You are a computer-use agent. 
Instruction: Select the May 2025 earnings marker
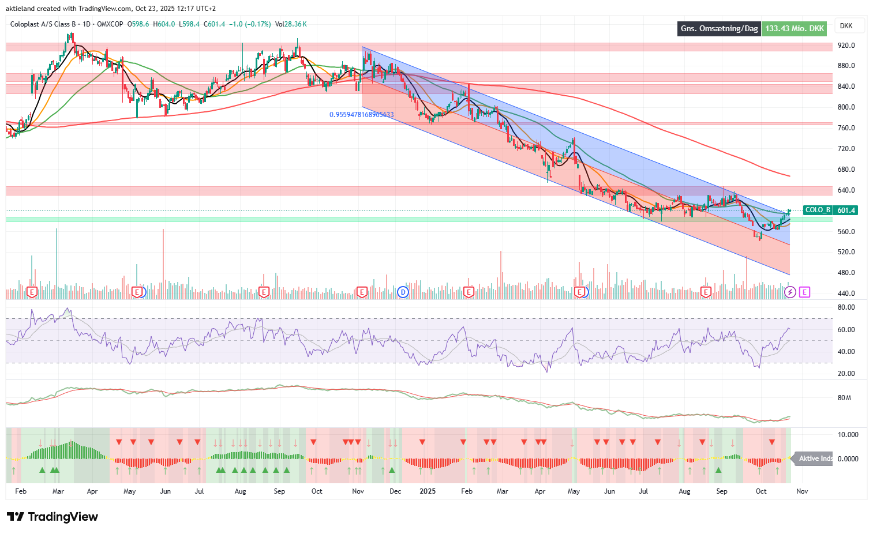pos(579,292)
